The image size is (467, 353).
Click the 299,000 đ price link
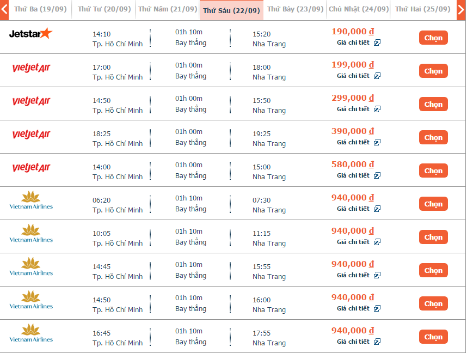[352, 98]
